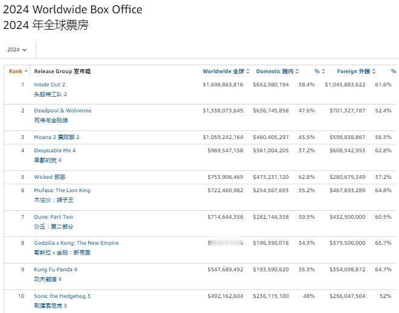Select worldwide total $722,460,982

pyautogui.click(x=225, y=190)
